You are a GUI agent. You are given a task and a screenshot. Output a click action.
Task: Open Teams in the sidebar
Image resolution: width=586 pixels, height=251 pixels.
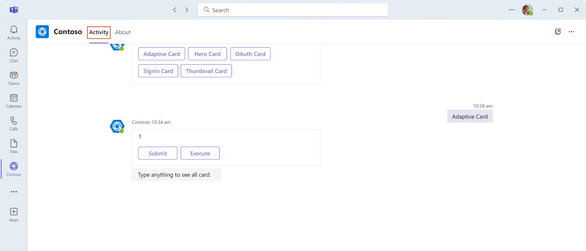click(14, 78)
